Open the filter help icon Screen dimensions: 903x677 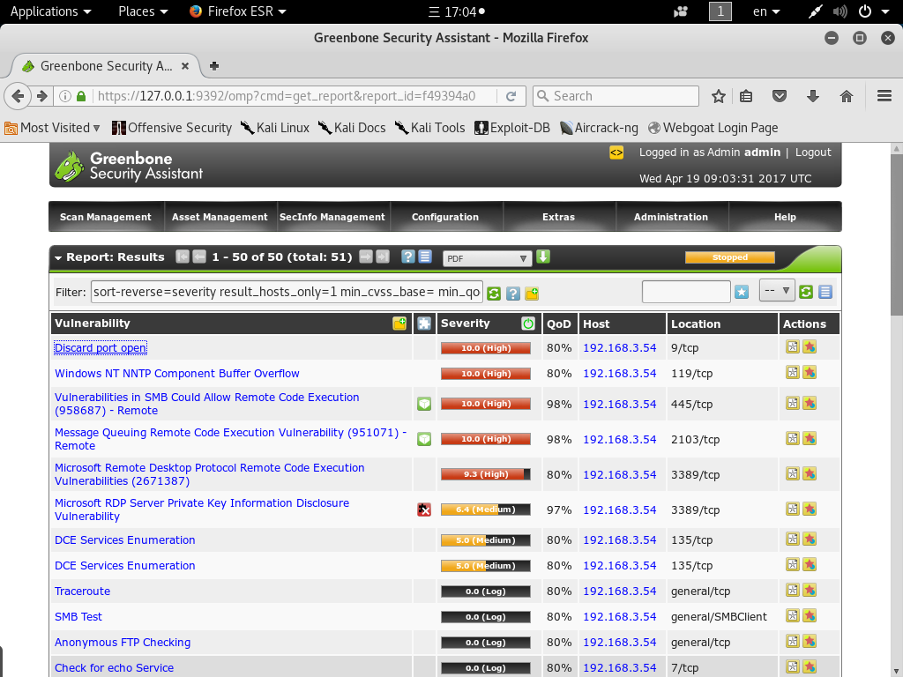513,294
